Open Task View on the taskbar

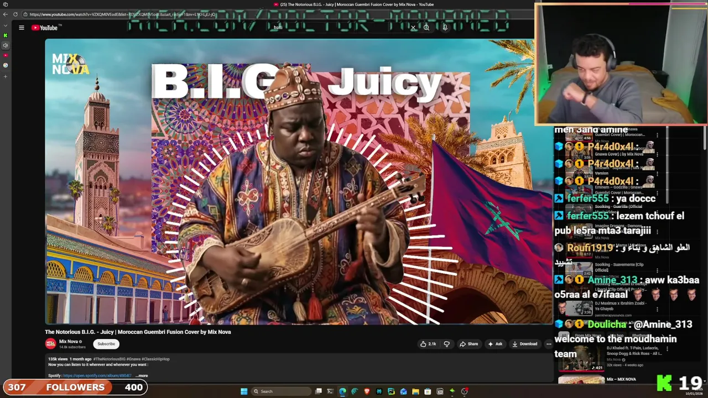pos(319,391)
